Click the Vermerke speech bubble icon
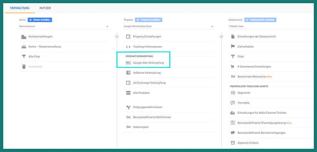 click(233, 103)
